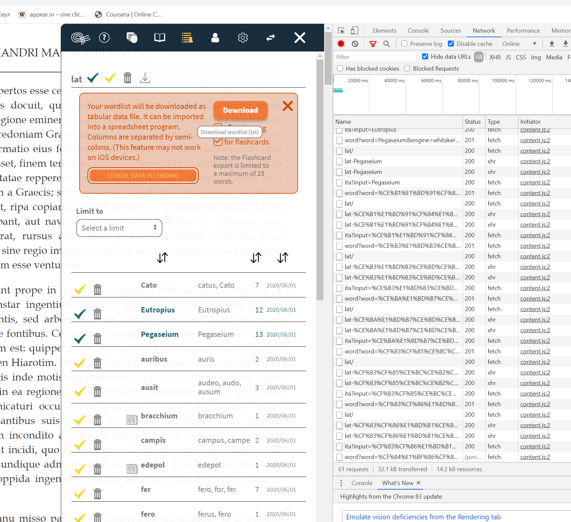Switch to the Console tab in DevTools
This screenshot has width=571, height=522.
[418, 30]
